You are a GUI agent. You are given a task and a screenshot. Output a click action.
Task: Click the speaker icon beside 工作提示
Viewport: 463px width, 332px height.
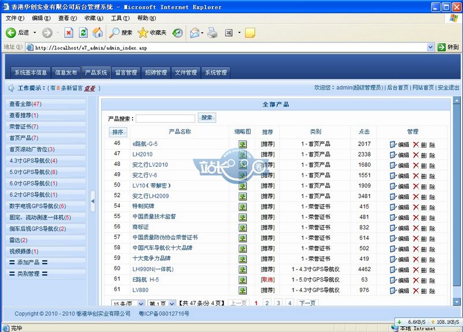click(11, 88)
